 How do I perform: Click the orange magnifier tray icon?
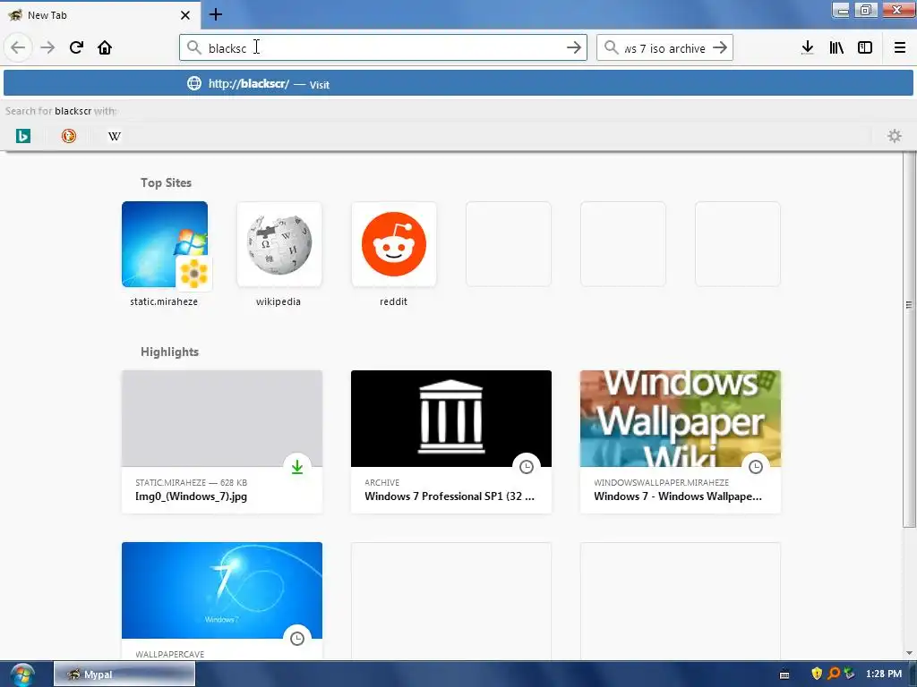[833, 674]
